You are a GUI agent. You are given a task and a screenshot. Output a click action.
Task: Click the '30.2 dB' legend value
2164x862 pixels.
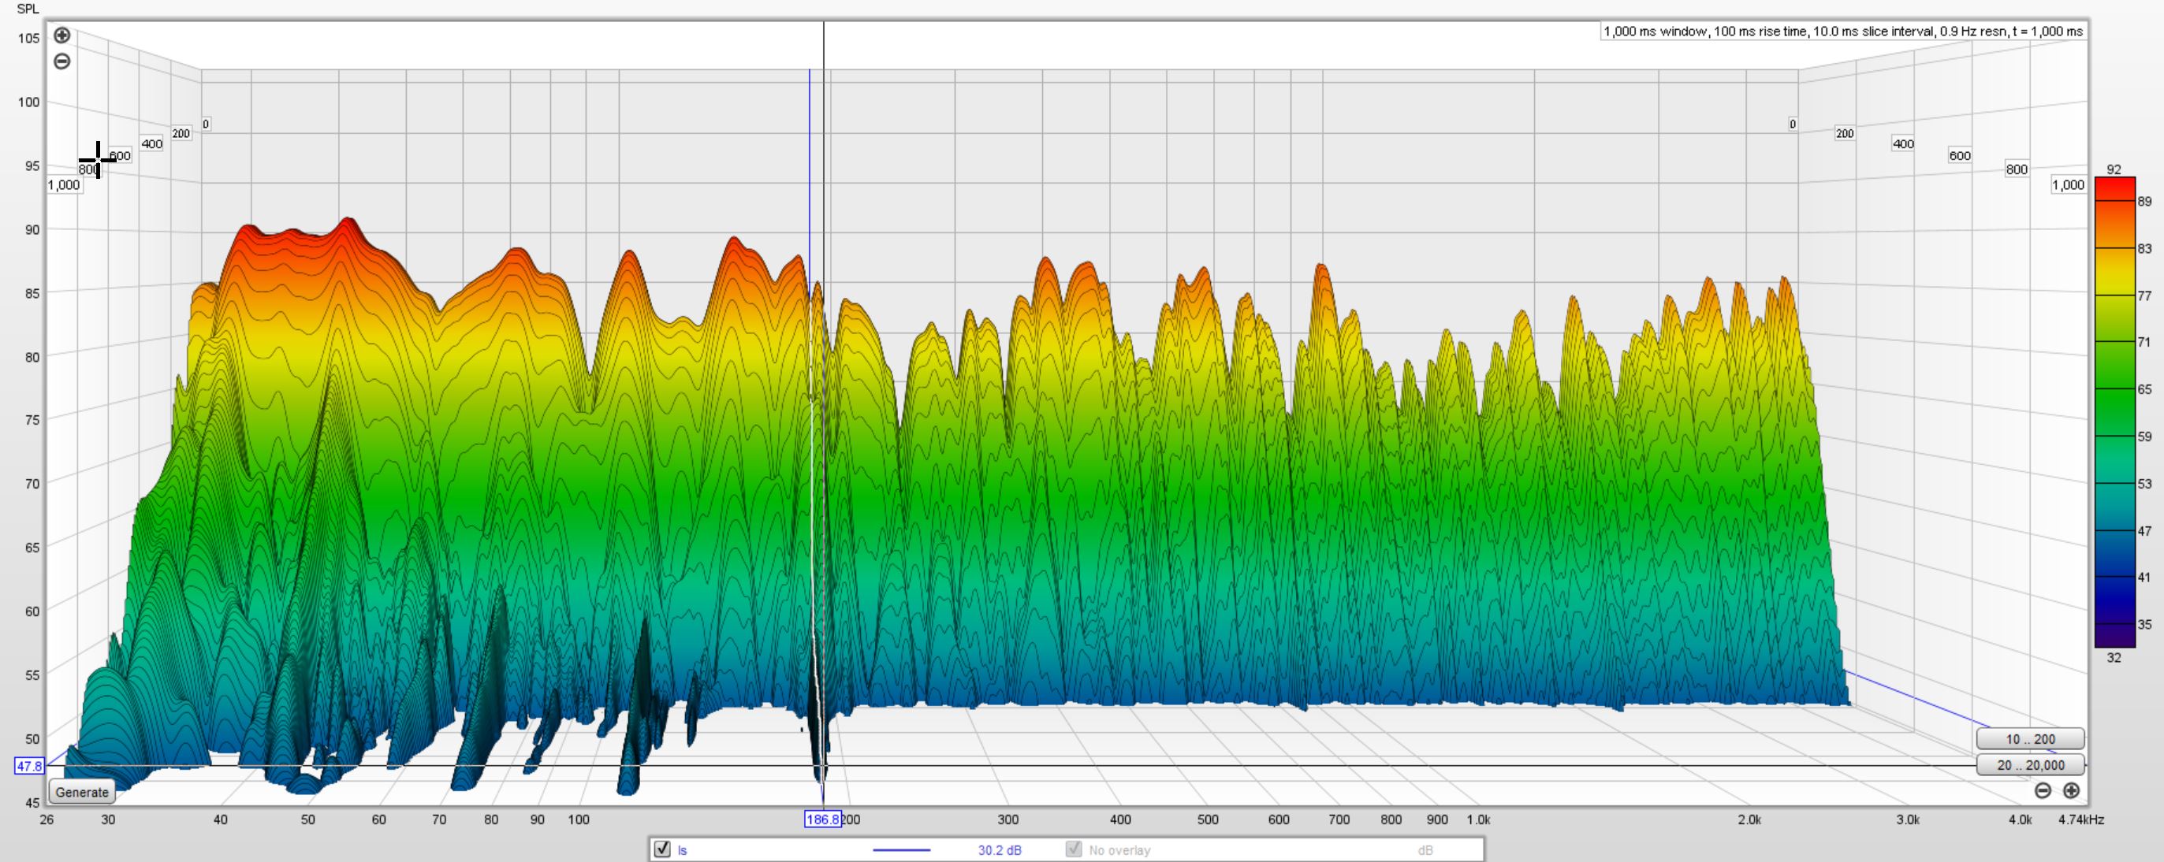point(1000,850)
